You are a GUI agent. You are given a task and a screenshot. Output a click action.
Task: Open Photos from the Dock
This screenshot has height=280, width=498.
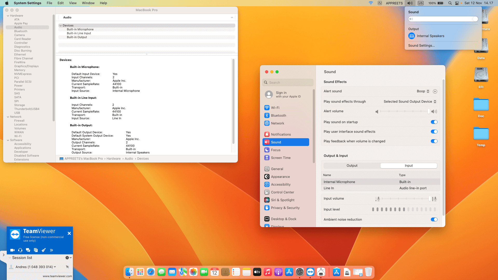pyautogui.click(x=193, y=272)
